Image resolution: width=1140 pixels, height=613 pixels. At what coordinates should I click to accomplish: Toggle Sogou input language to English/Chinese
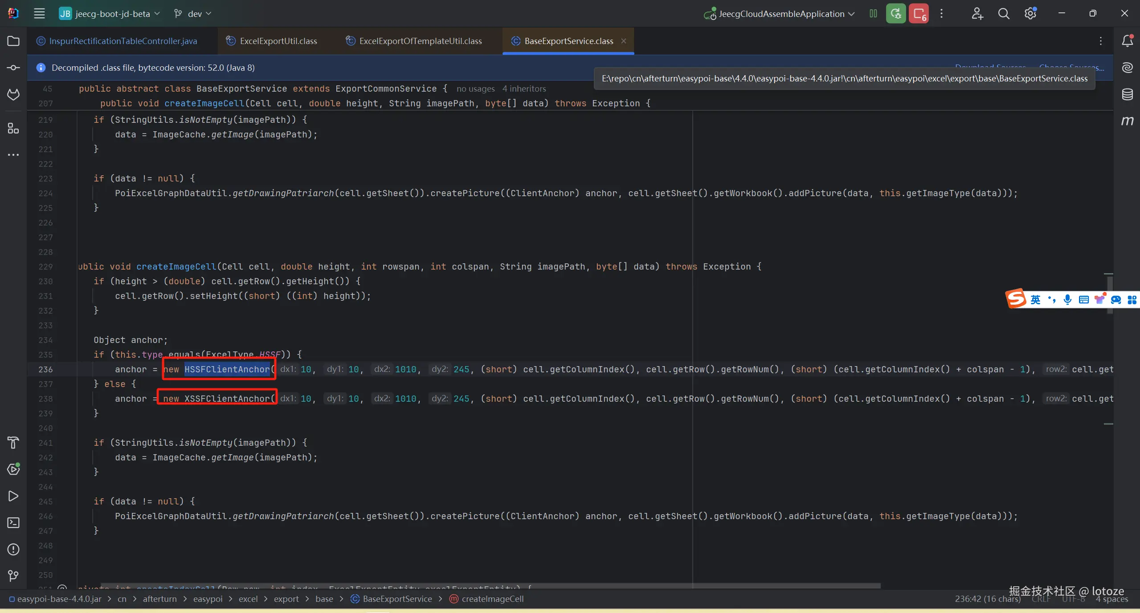pos(1035,299)
